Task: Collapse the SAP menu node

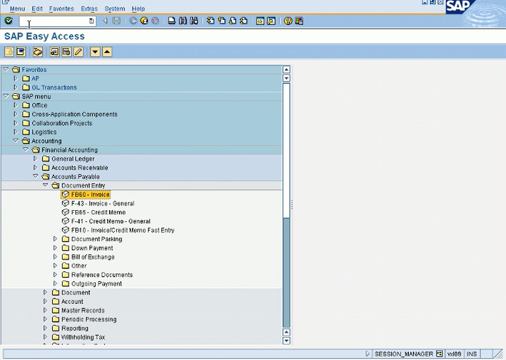Action: (x=6, y=96)
